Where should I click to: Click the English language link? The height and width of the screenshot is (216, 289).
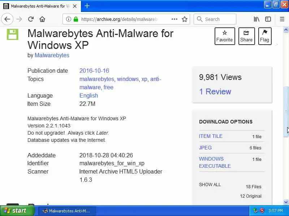click(89, 95)
